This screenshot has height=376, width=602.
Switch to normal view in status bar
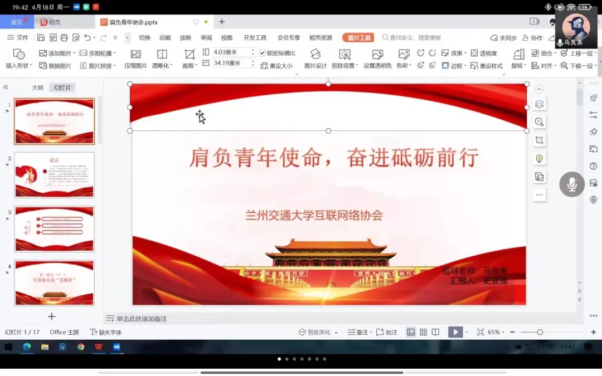click(x=411, y=332)
